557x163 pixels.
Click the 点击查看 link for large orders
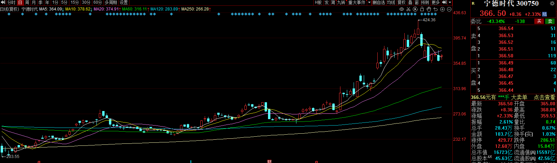544,97
